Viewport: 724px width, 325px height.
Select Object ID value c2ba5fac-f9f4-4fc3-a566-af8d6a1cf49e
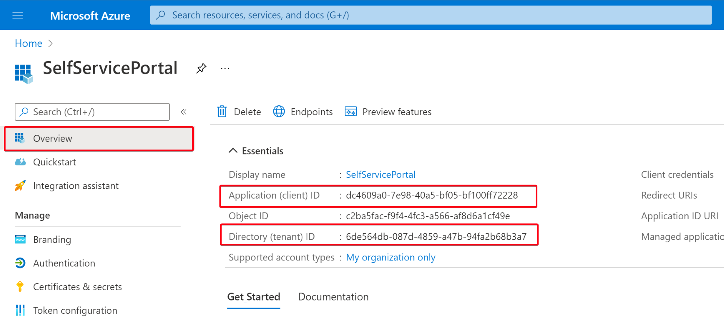click(428, 216)
